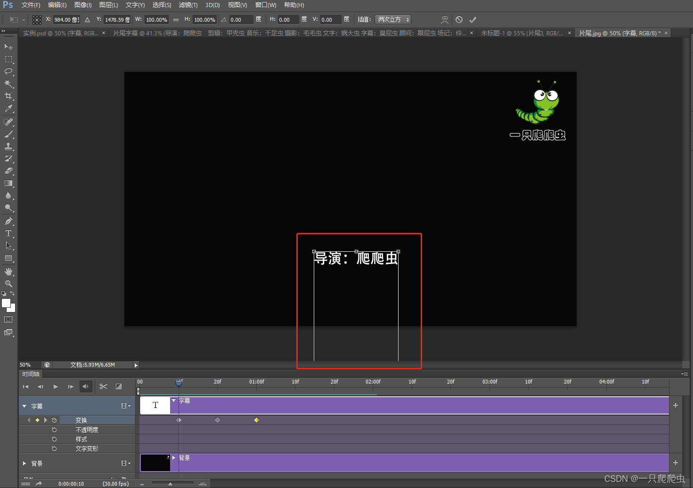Click the triangle on 字幕 clip
This screenshot has width=693, height=488.
pos(174,400)
